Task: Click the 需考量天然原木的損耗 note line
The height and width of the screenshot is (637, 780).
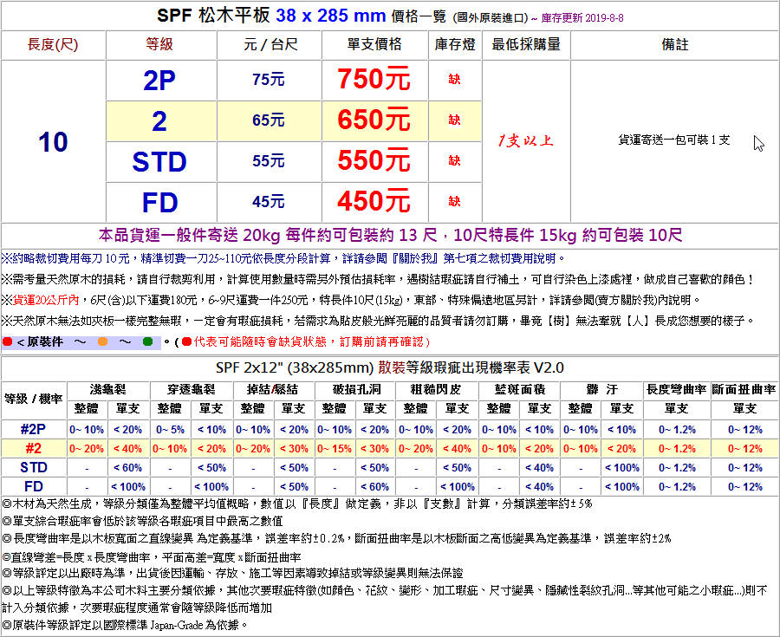Action: click(378, 279)
